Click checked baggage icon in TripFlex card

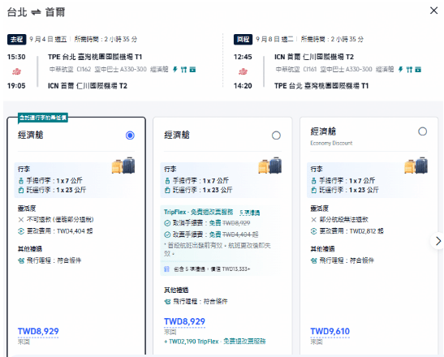167,190
